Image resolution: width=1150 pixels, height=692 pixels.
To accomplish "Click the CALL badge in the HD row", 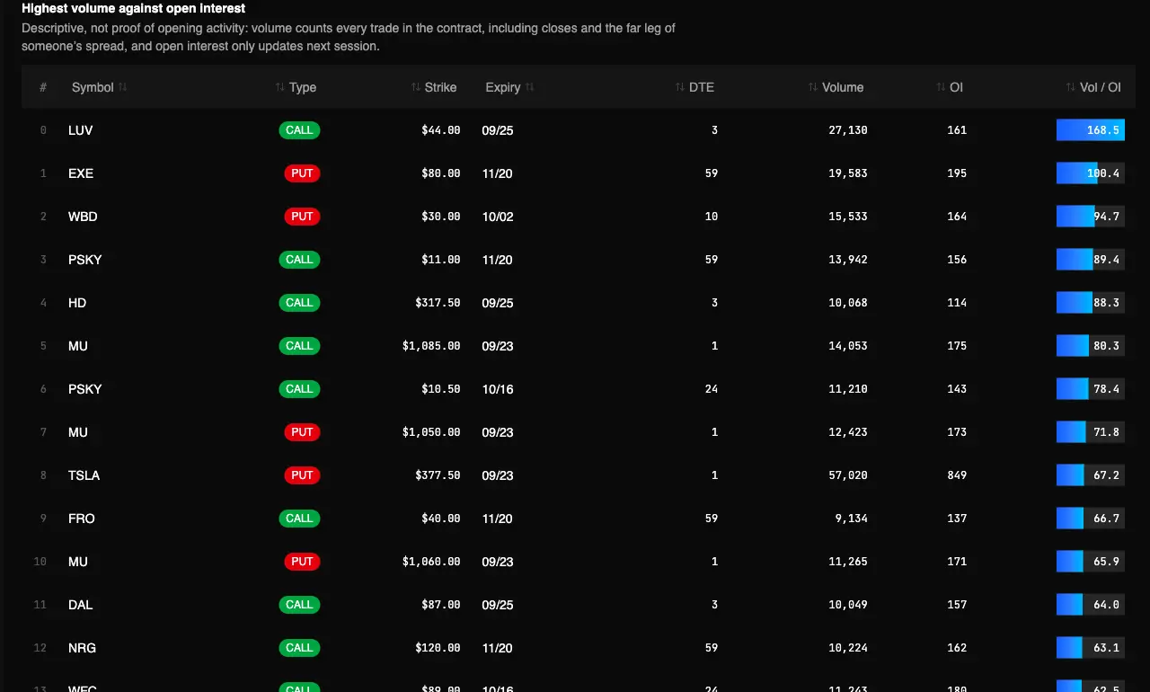I will point(299,303).
